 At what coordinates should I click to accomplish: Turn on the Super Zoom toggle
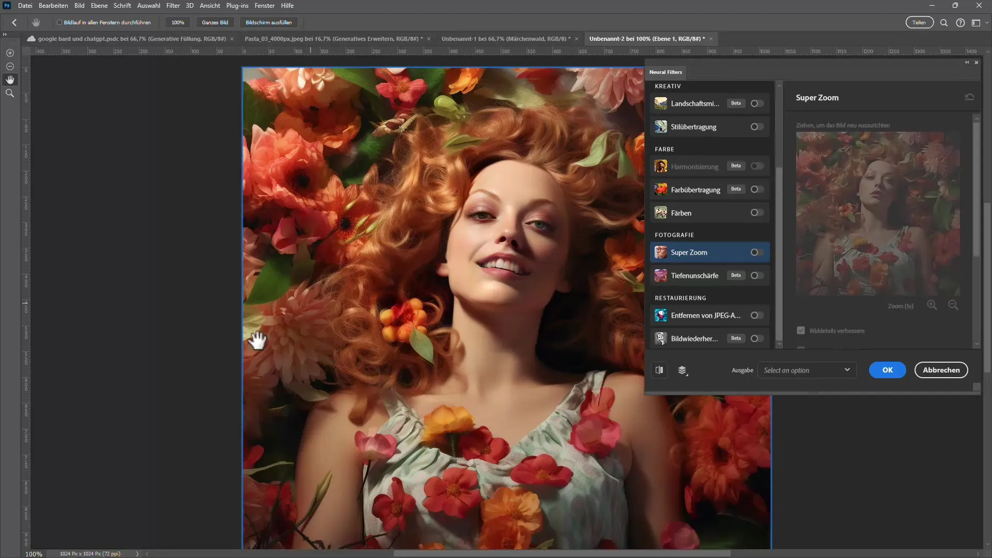(757, 253)
